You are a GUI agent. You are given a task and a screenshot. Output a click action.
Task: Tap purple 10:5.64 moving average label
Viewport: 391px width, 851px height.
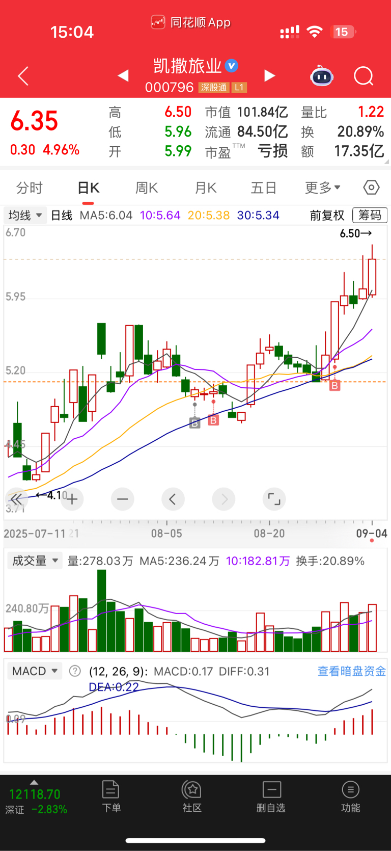pos(160,215)
